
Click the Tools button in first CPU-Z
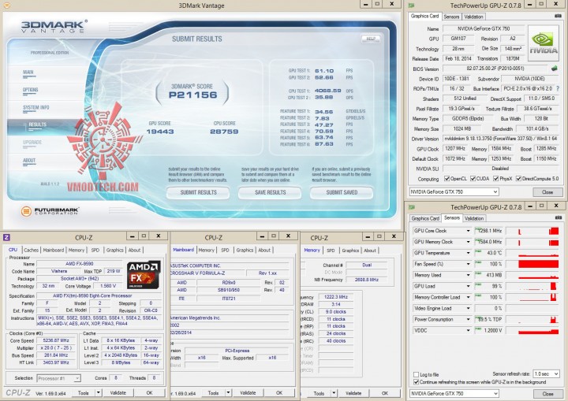[x=84, y=392]
